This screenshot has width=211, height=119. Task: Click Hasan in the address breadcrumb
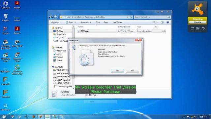tap(68, 17)
